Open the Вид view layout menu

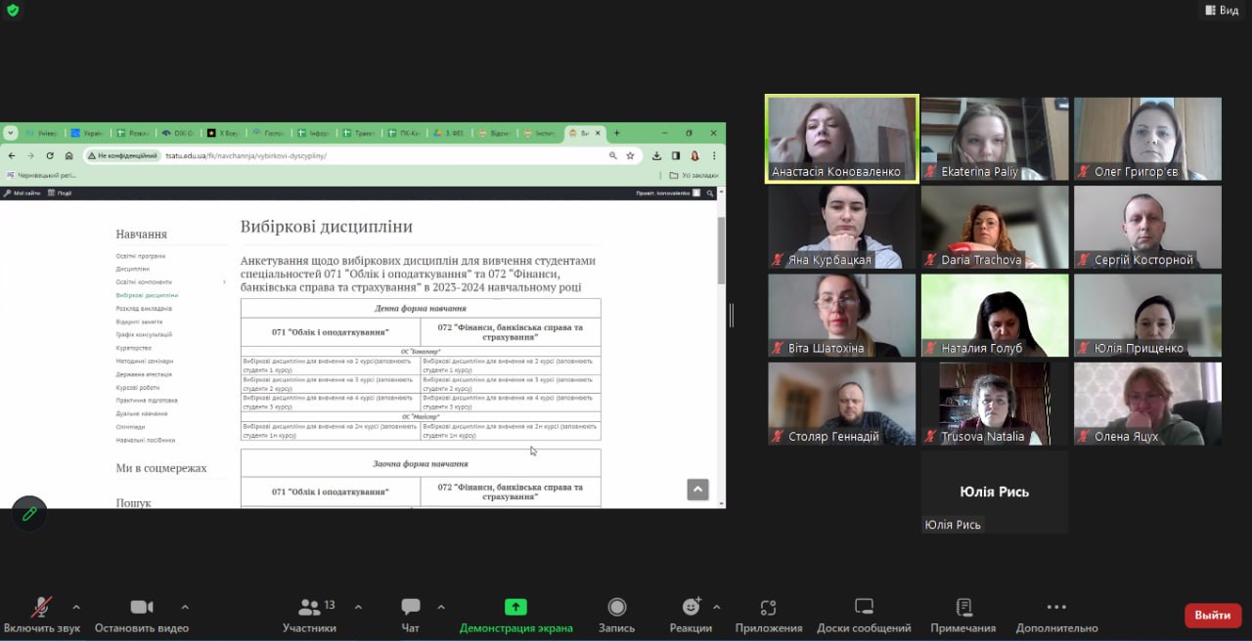point(1221,10)
